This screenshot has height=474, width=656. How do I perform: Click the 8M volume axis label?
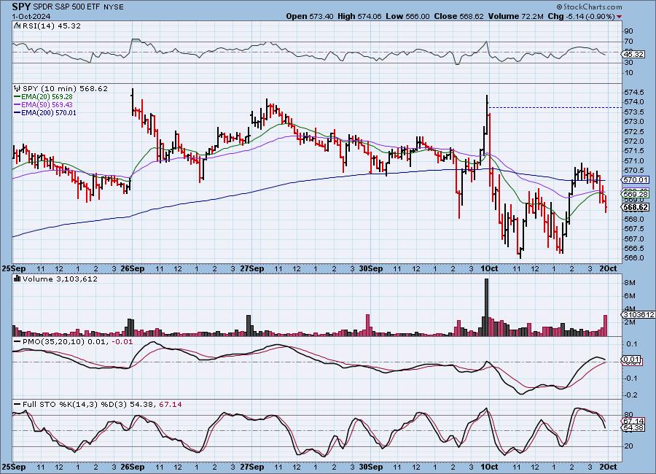click(x=630, y=283)
